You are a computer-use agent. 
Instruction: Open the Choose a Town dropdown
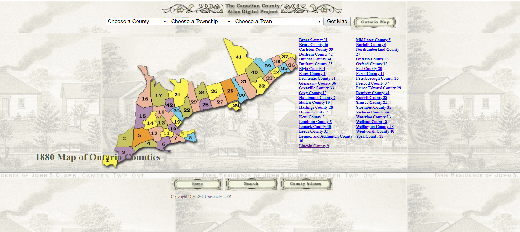click(x=278, y=22)
